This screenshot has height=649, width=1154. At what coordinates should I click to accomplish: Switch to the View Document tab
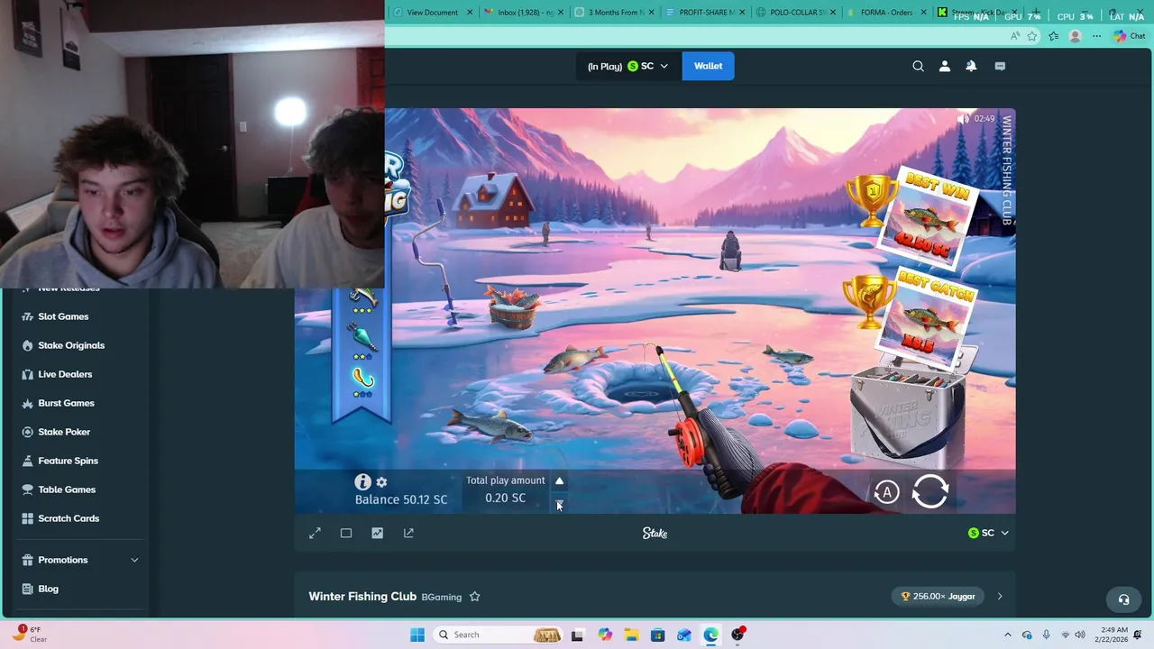pyautogui.click(x=432, y=13)
